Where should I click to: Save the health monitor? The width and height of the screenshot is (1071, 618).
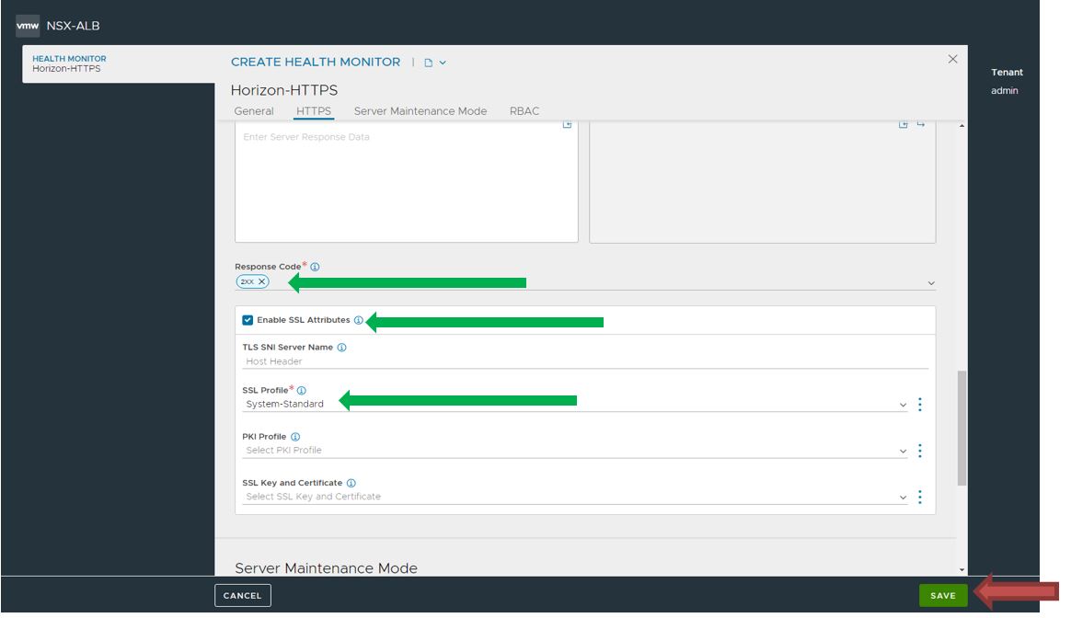[x=942, y=595]
